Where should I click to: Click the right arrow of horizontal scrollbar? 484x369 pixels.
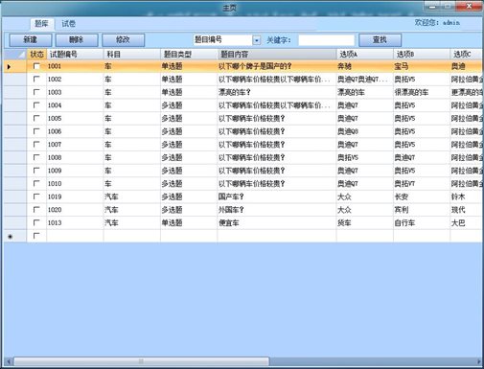478,361
